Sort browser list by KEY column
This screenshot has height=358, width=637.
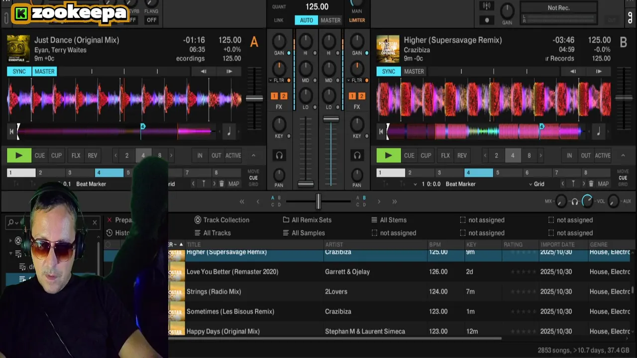pos(471,245)
